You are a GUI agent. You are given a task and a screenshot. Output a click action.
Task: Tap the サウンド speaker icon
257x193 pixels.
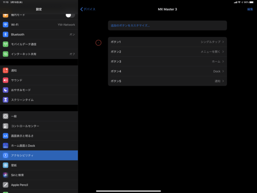point(5,80)
